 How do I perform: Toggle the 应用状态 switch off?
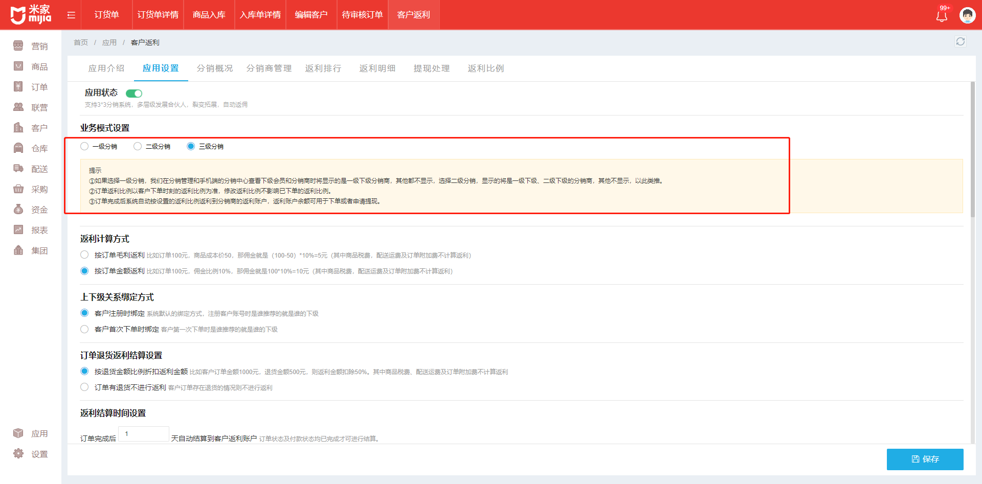(134, 94)
